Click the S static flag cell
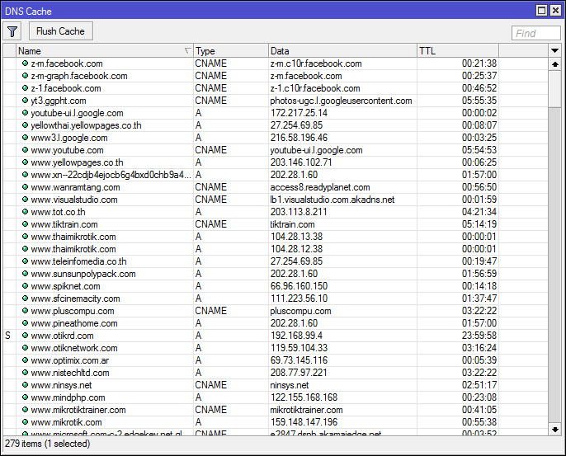The image size is (566, 456). click(x=8, y=336)
